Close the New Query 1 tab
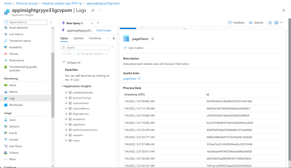291x168 pixels. 92,23
